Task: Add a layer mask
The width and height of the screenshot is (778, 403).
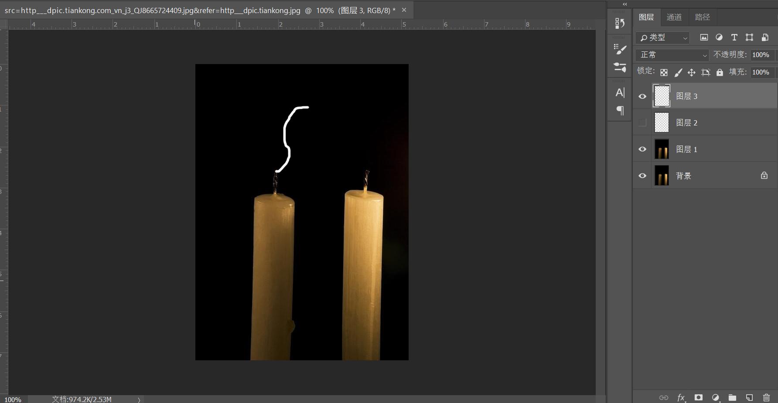Action: click(698, 397)
